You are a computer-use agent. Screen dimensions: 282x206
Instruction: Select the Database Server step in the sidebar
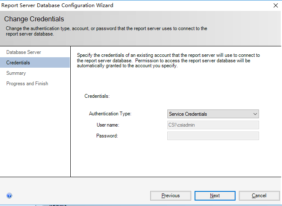(x=23, y=52)
